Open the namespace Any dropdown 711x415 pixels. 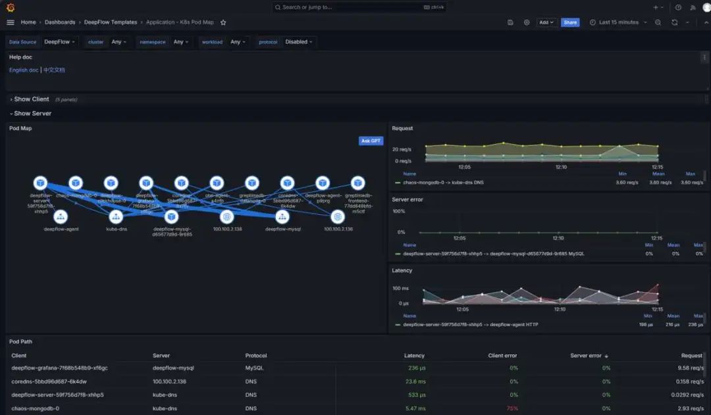(181, 41)
